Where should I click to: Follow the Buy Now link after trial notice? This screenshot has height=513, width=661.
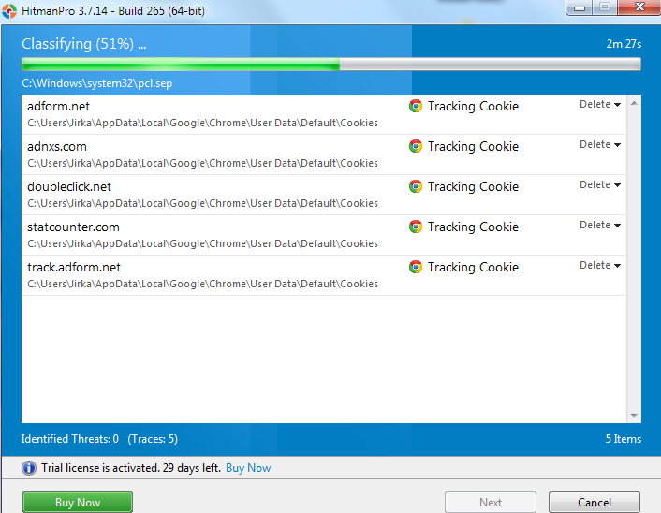coord(248,468)
